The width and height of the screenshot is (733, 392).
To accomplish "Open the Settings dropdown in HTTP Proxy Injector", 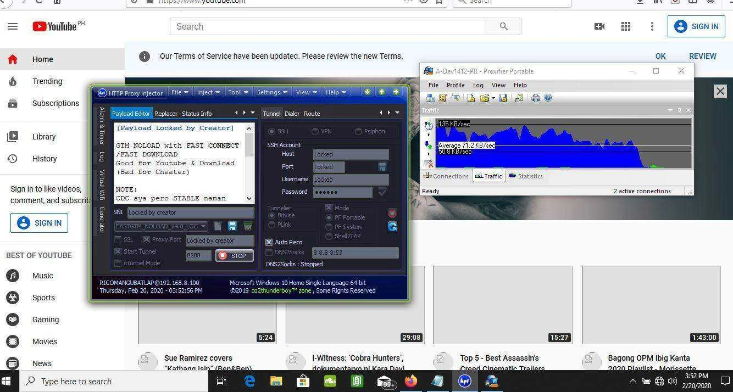I will 273,92.
